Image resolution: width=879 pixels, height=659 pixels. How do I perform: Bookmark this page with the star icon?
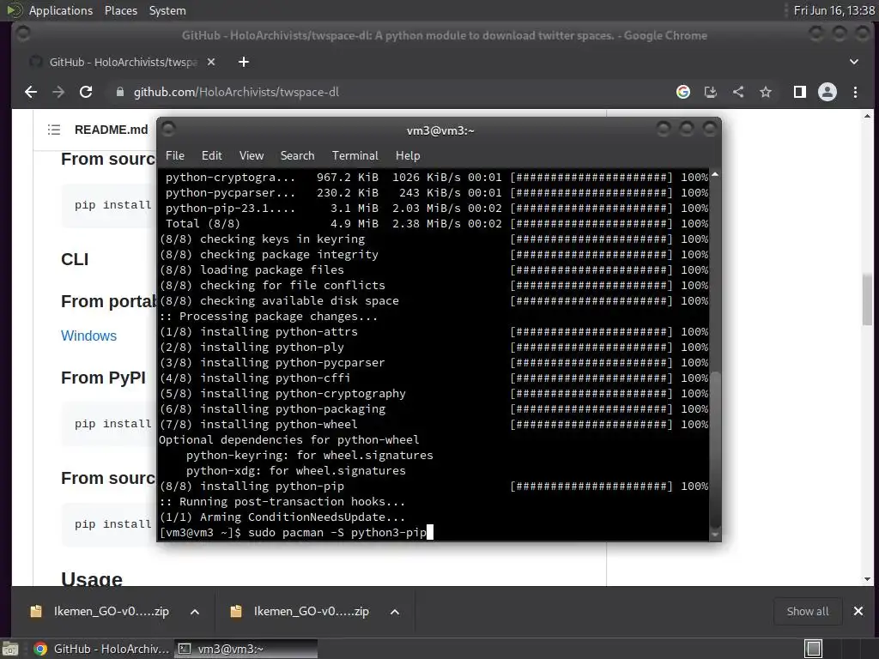pyautogui.click(x=766, y=92)
